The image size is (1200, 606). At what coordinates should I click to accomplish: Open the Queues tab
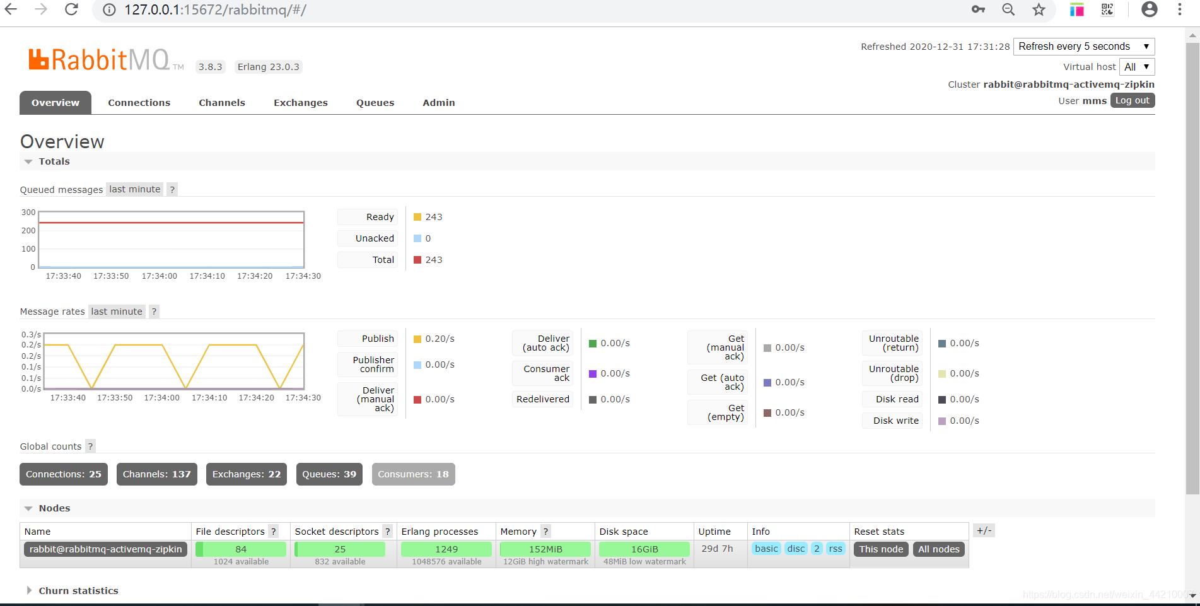pyautogui.click(x=375, y=103)
